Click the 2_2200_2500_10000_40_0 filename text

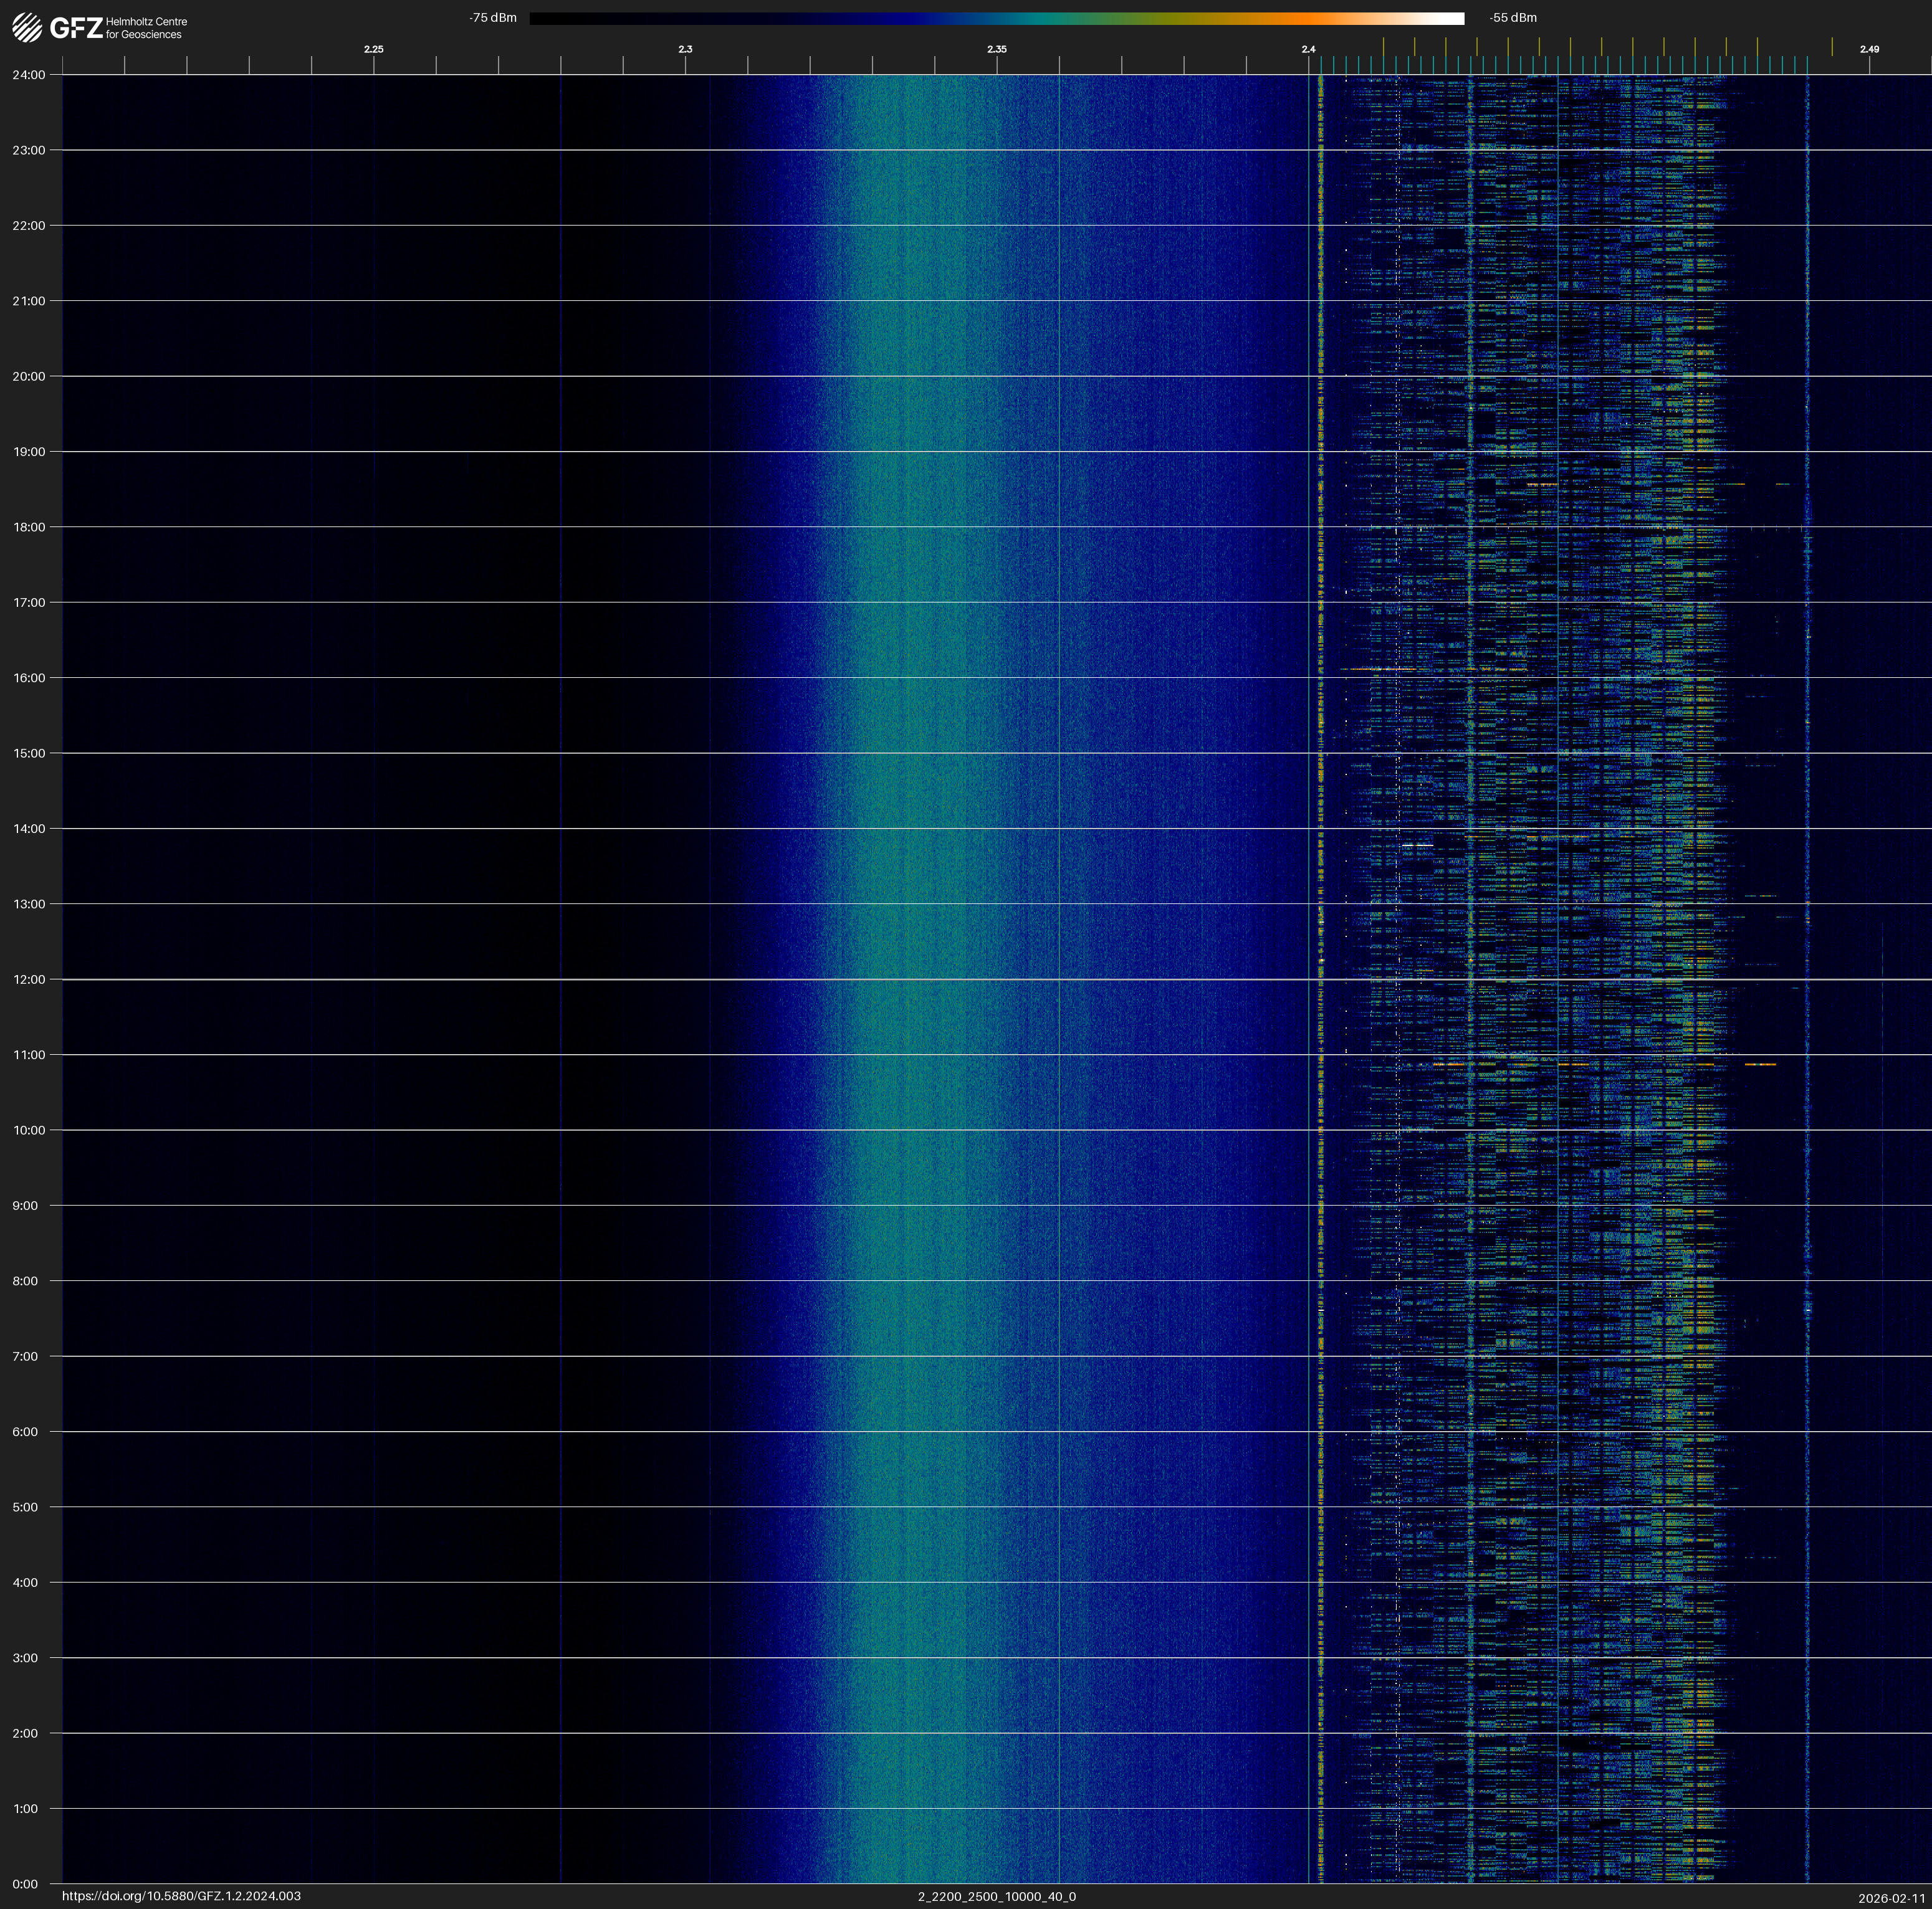tap(996, 1896)
